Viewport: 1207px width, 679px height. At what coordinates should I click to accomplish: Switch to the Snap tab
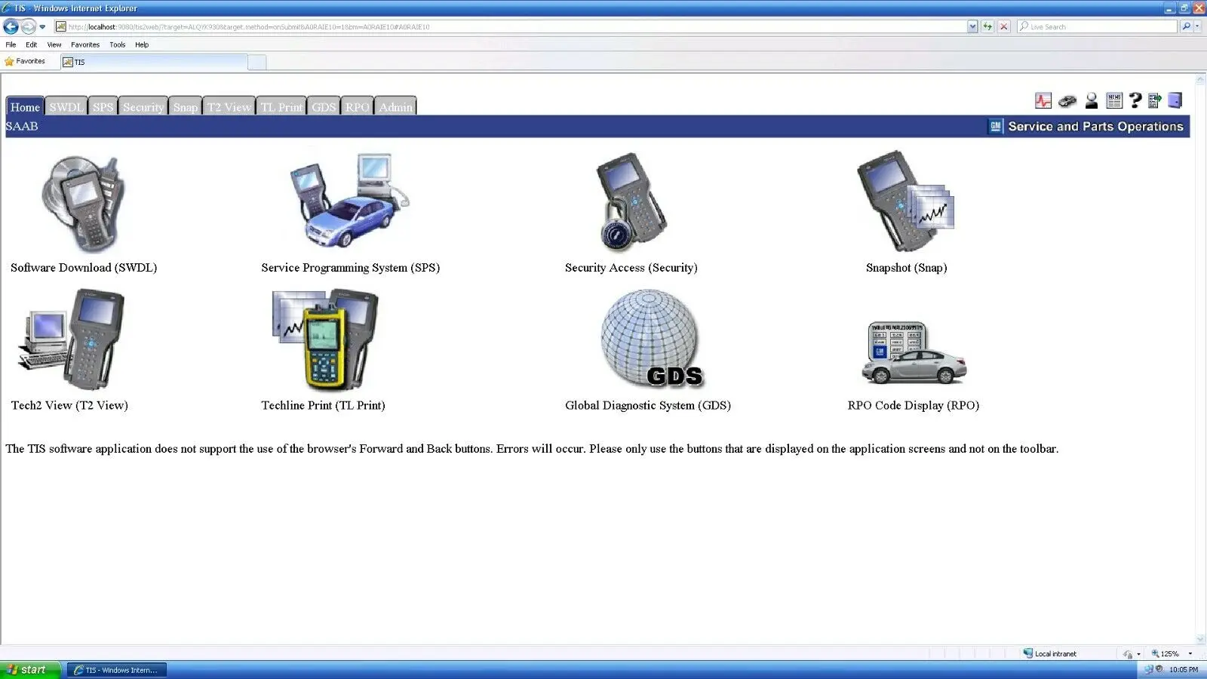click(x=186, y=106)
